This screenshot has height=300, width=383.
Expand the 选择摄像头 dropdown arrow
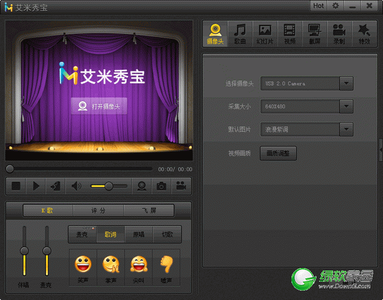[346, 83]
